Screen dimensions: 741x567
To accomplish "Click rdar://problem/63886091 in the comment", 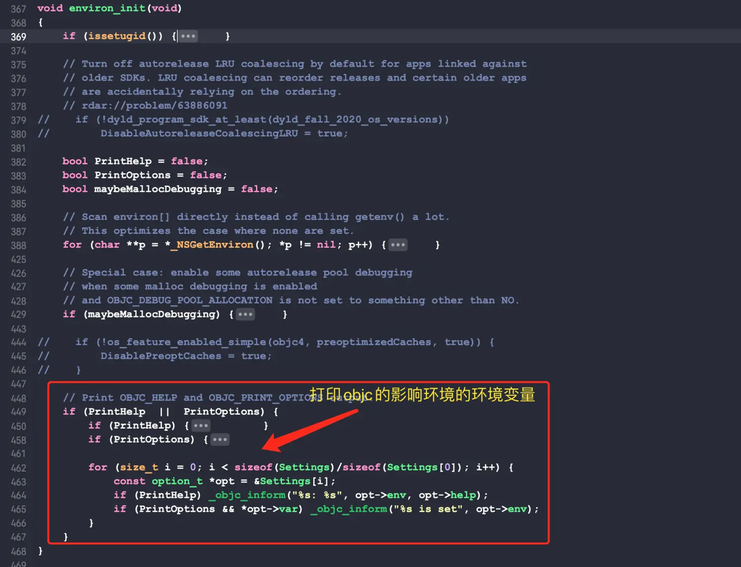I will click(155, 106).
